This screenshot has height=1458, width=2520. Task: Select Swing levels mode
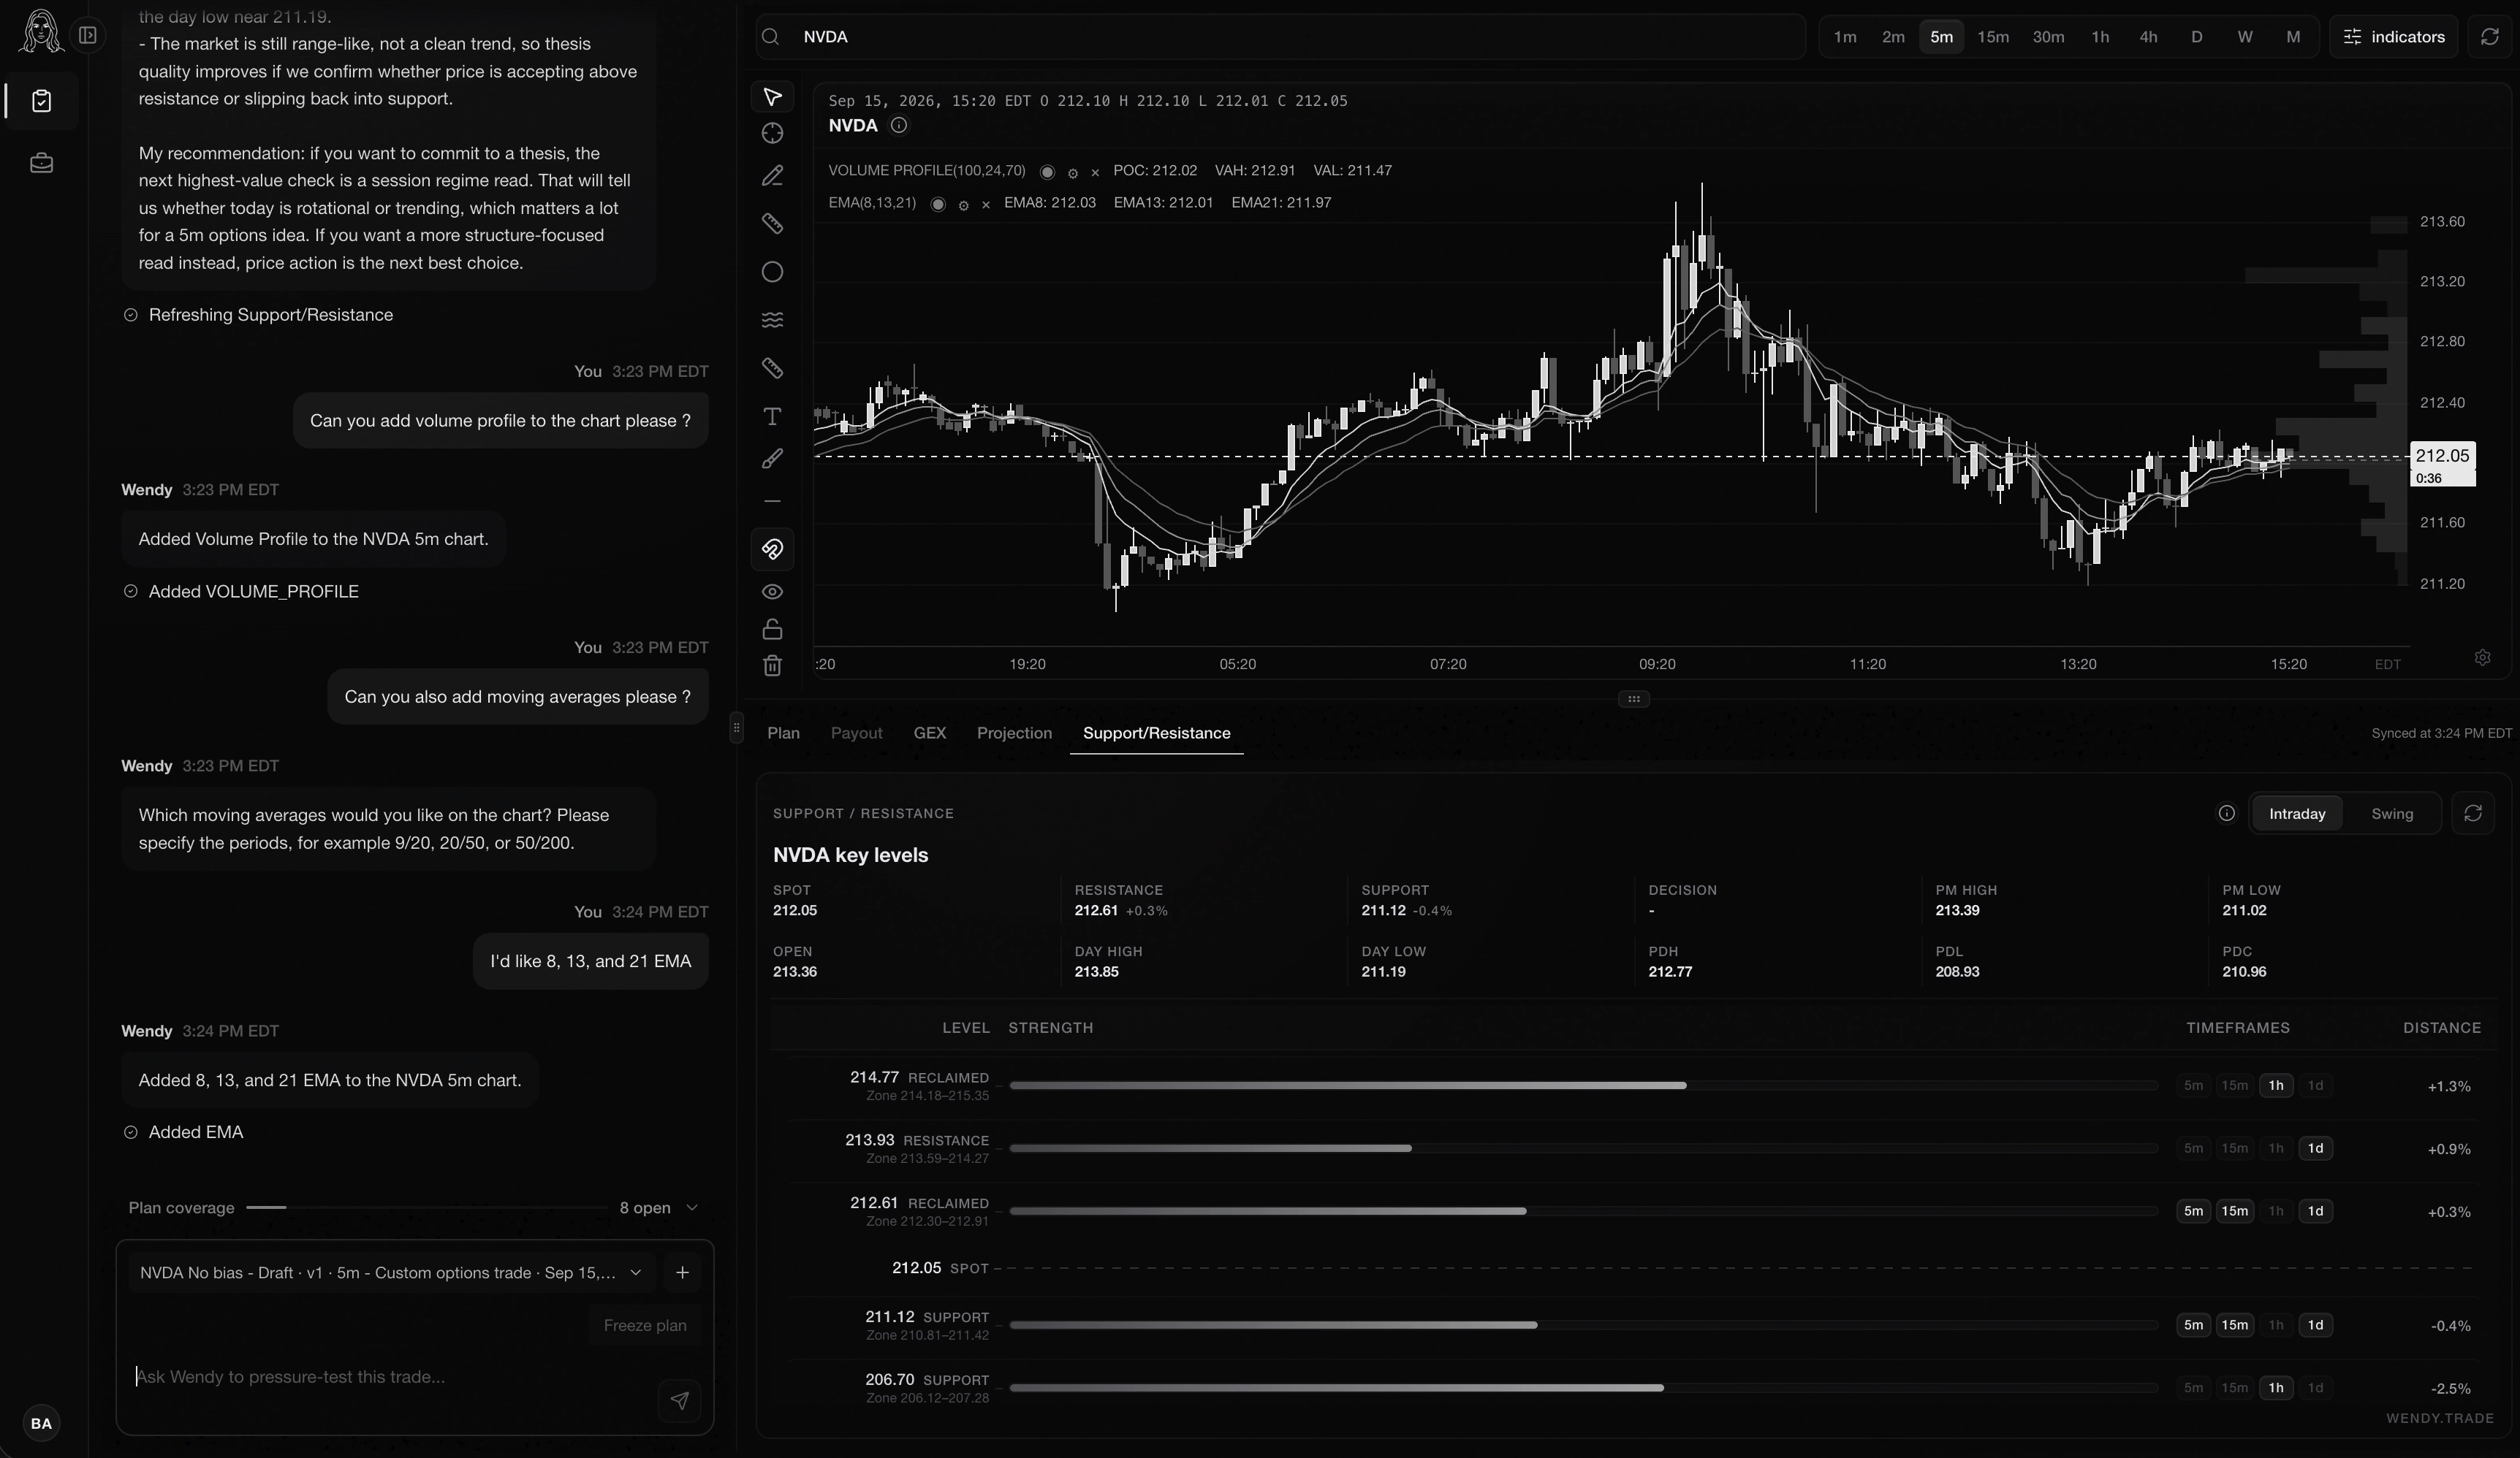[2392, 814]
